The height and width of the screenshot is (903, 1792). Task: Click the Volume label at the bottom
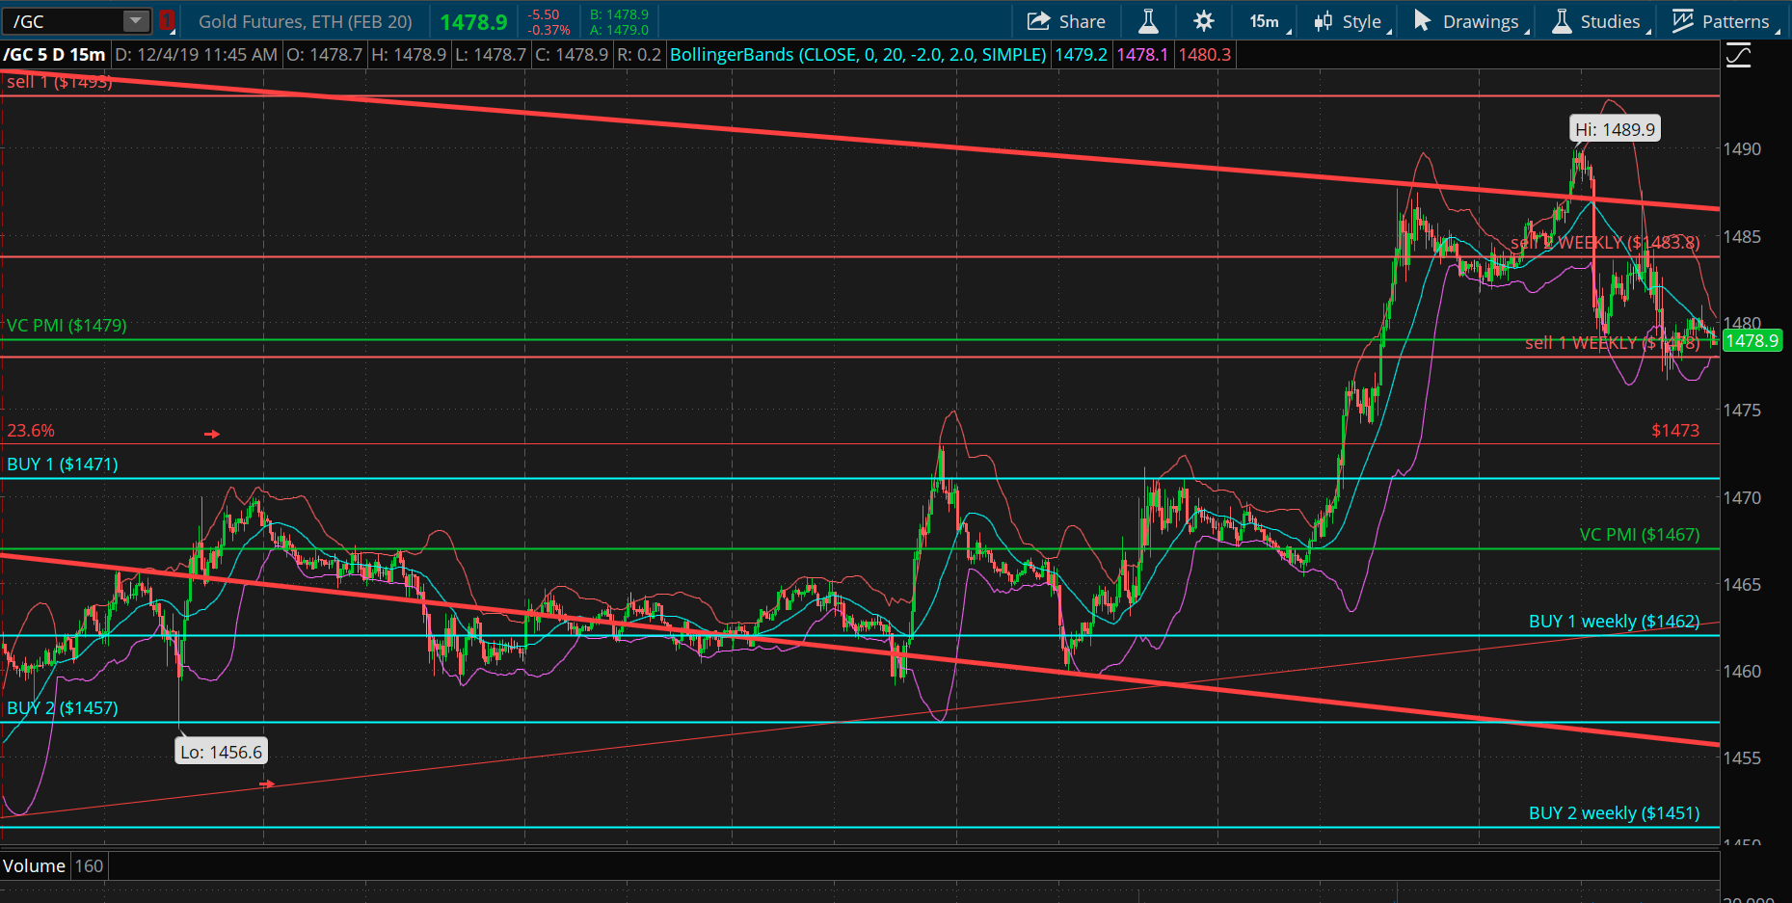35,865
